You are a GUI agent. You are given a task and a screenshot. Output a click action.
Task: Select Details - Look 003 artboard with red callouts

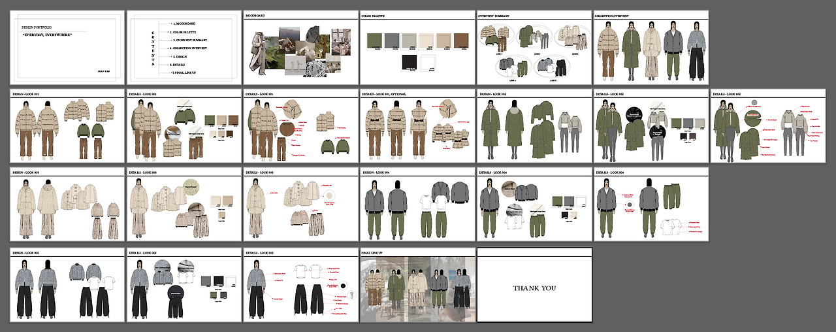tap(300, 205)
